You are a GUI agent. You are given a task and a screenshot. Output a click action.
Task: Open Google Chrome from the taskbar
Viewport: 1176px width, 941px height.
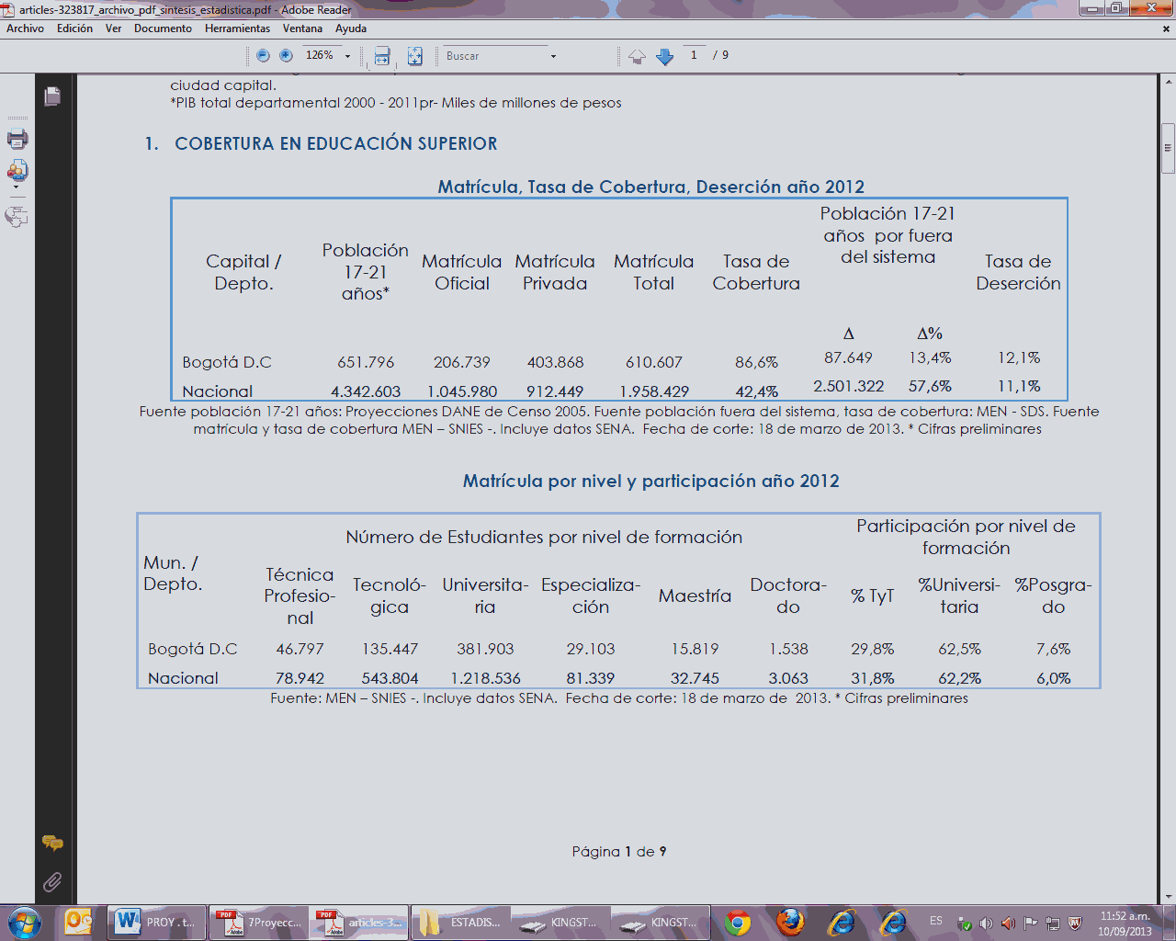click(x=737, y=922)
